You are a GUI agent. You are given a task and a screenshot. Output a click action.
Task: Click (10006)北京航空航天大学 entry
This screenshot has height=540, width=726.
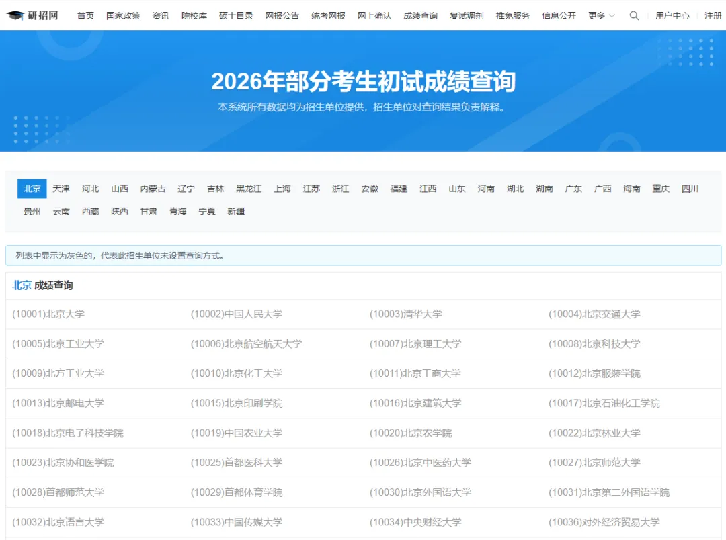(246, 343)
